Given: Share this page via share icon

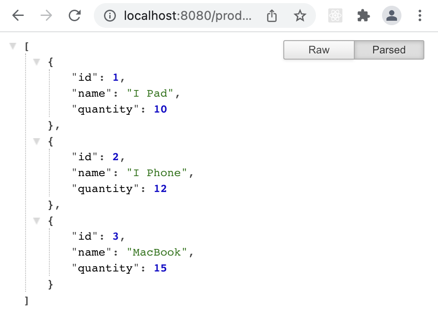Looking at the screenshot, I should 272,15.
